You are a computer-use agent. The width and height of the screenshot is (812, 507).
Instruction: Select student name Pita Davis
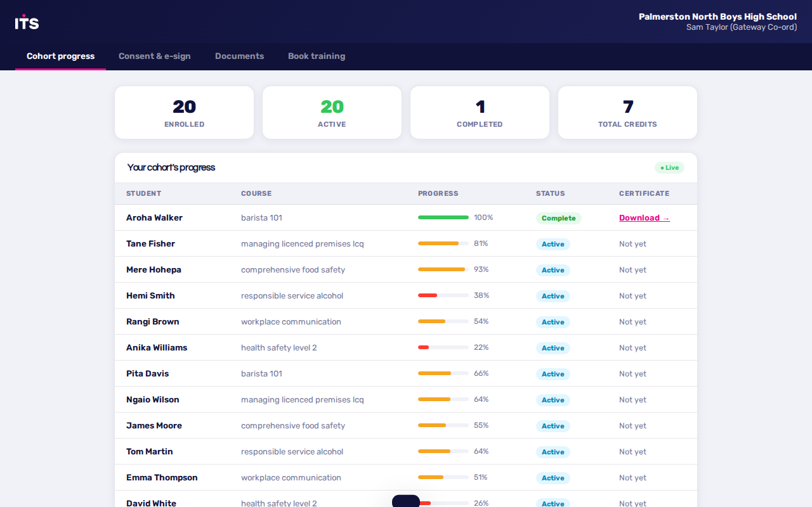click(x=148, y=374)
